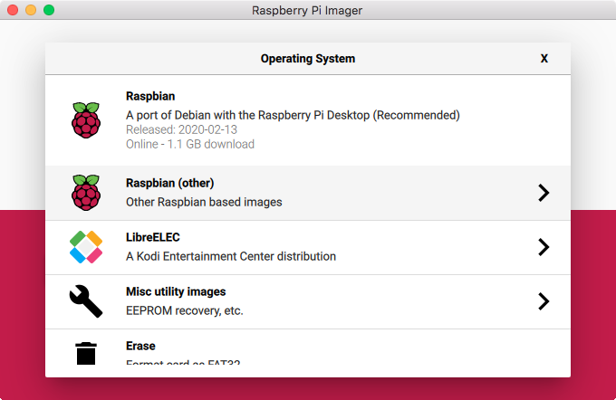Click the green macOS zoom window button

coord(49,10)
